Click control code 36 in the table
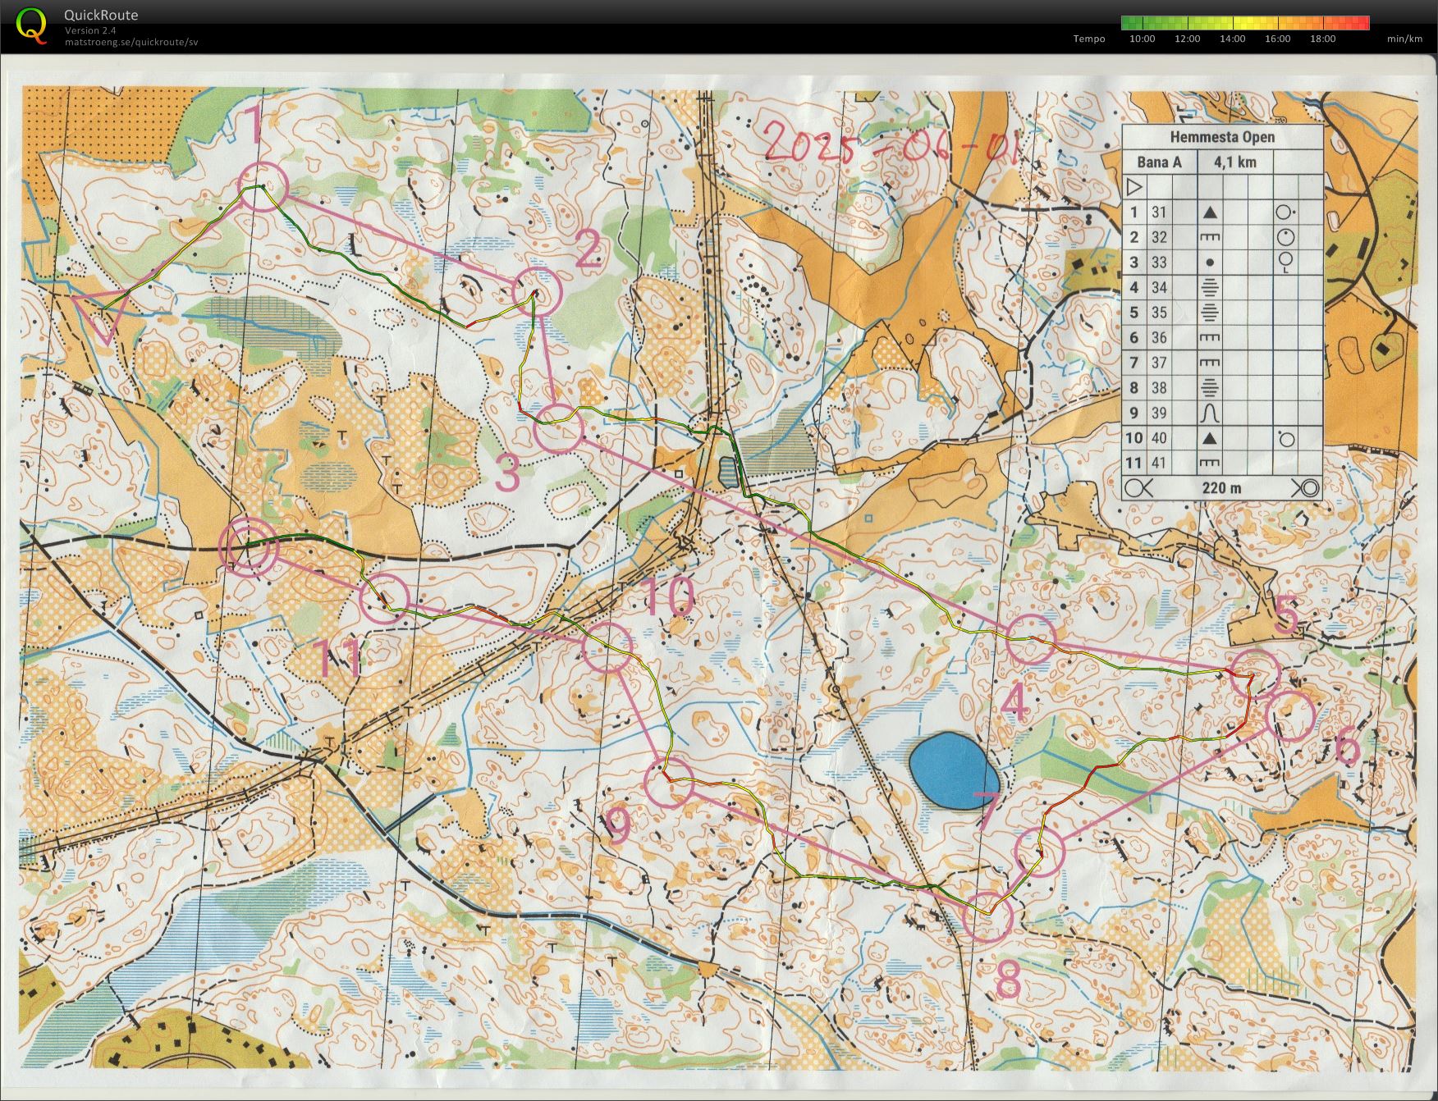 (x=1158, y=338)
